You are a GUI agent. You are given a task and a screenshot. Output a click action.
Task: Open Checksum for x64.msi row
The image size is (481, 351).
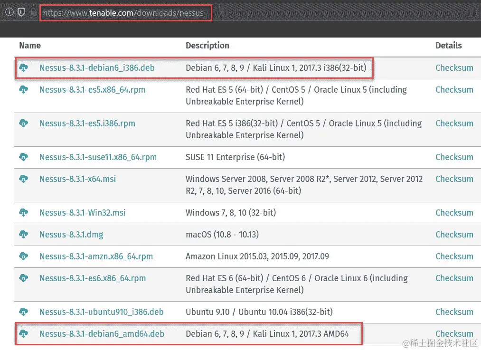click(454, 179)
